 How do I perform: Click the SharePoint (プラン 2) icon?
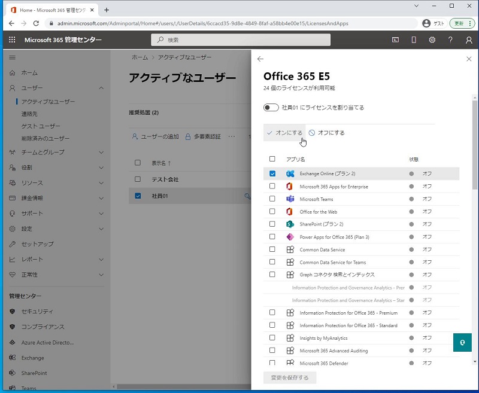(x=290, y=224)
